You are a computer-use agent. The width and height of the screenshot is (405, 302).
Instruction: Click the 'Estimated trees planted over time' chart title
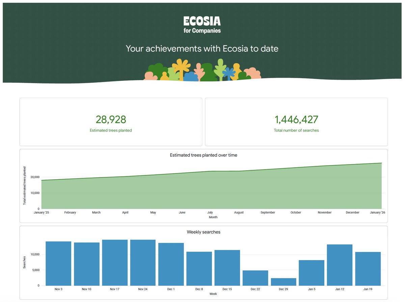[x=204, y=155]
